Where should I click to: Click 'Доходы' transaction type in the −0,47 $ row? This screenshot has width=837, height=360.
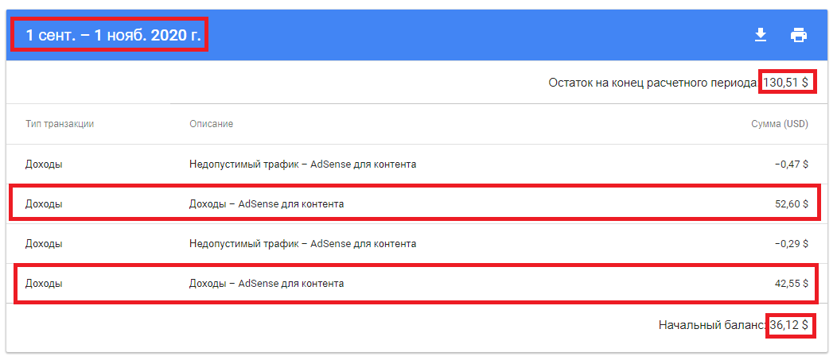click(44, 165)
